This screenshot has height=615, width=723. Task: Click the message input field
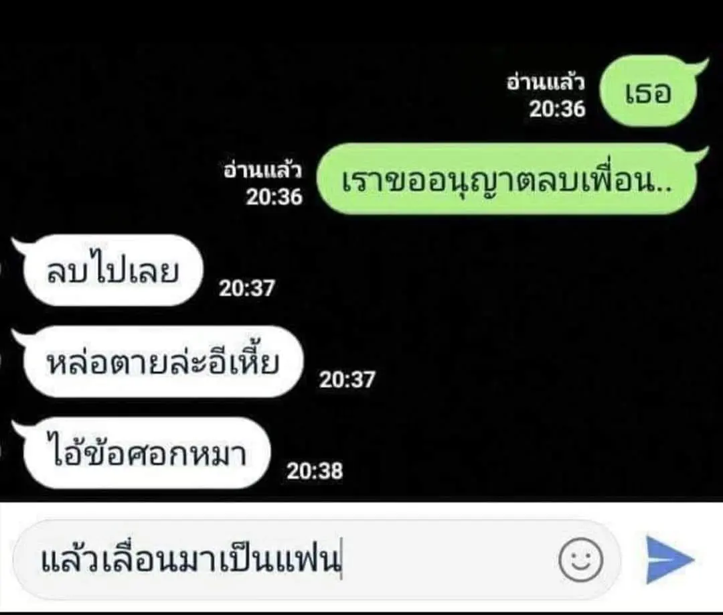(x=316, y=559)
